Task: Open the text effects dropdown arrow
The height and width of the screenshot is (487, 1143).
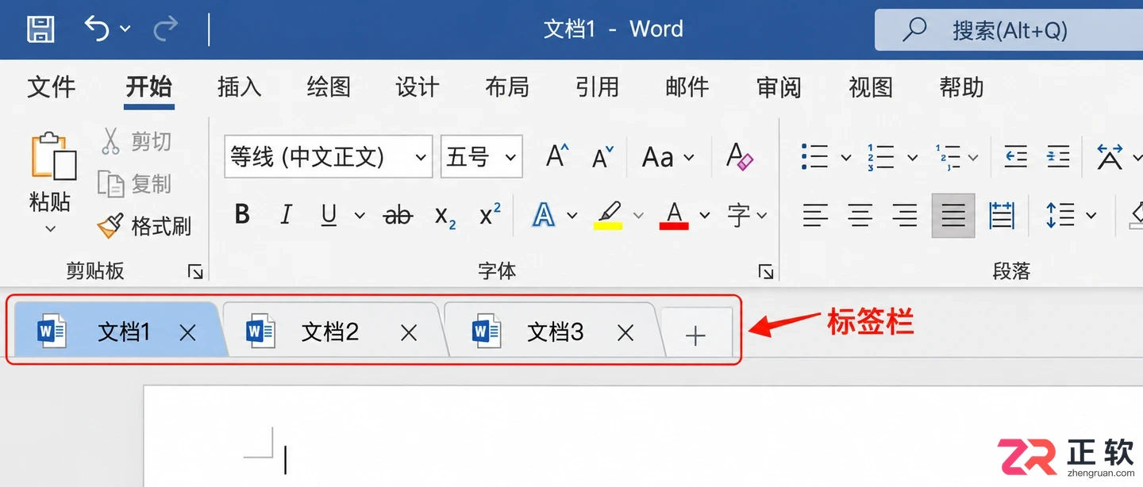Action: tap(572, 215)
